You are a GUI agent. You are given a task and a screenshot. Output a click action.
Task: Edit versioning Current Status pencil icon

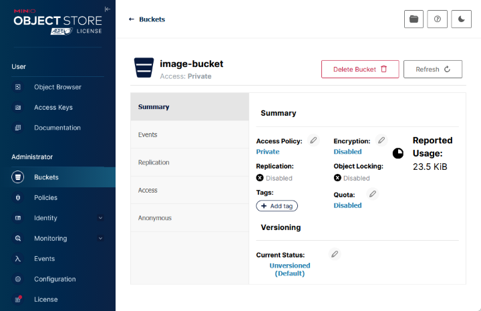pos(335,254)
